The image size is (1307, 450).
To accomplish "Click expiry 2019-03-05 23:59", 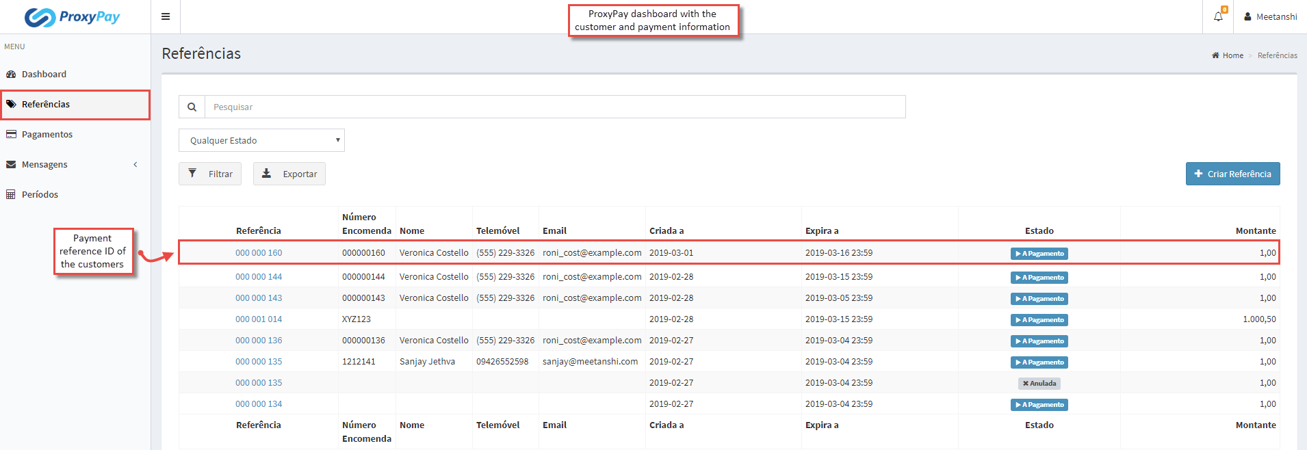I will click(x=839, y=298).
